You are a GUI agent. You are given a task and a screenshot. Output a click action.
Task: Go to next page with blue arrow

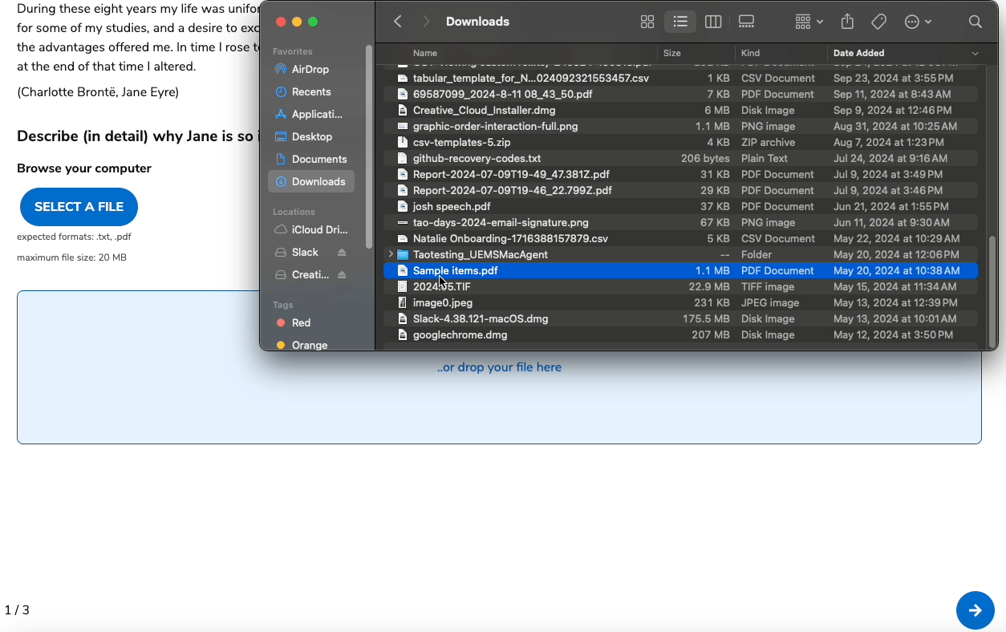(976, 610)
